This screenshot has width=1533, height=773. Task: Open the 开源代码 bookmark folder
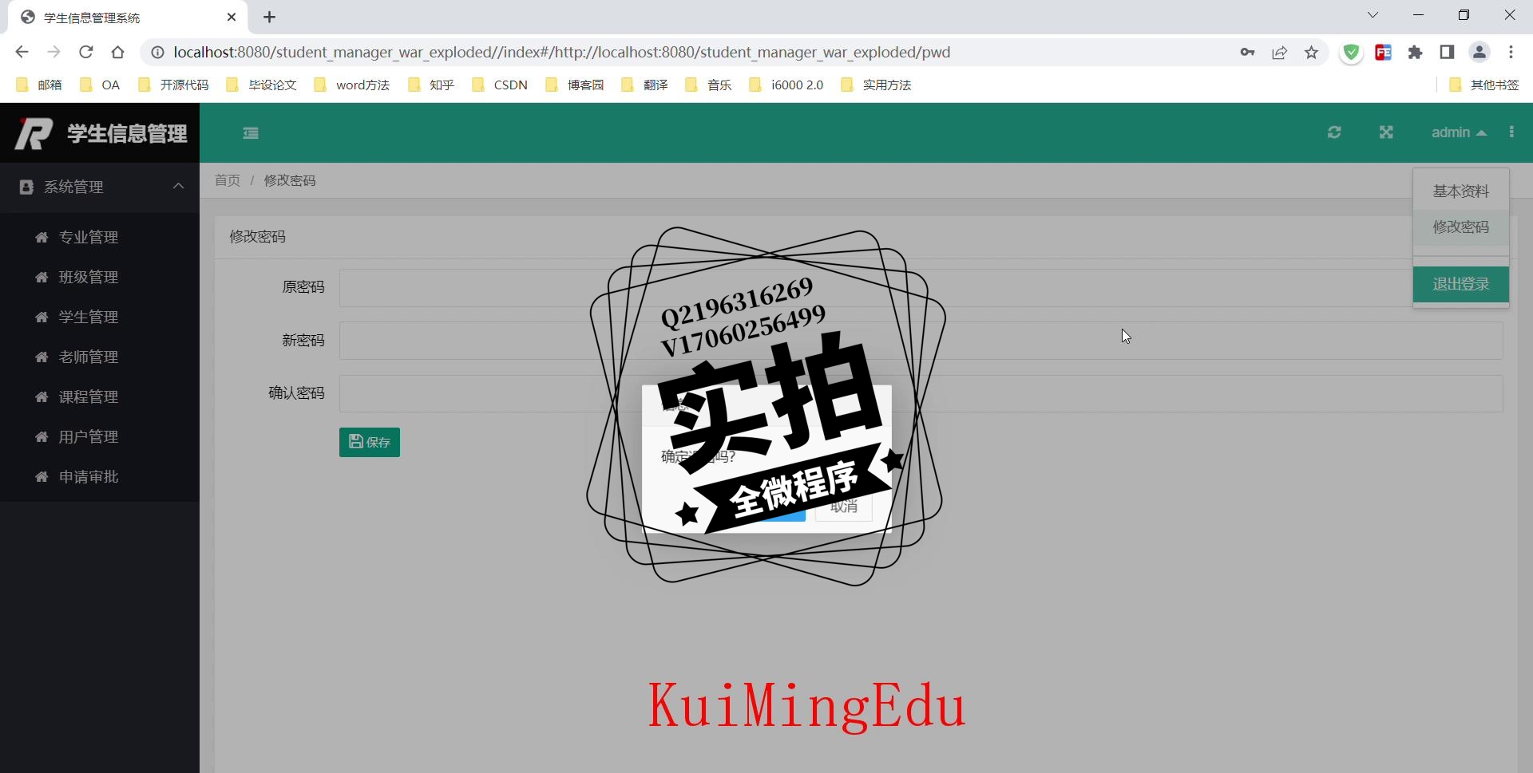tap(173, 85)
